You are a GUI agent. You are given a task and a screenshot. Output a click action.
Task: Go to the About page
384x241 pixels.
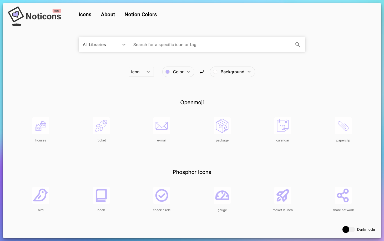tap(108, 14)
